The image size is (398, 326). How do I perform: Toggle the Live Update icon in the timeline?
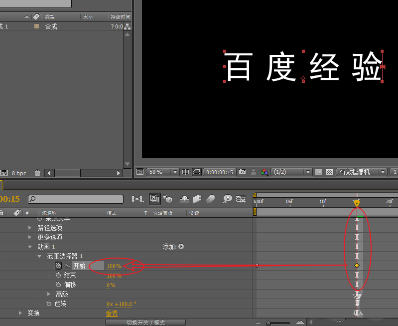point(154,199)
